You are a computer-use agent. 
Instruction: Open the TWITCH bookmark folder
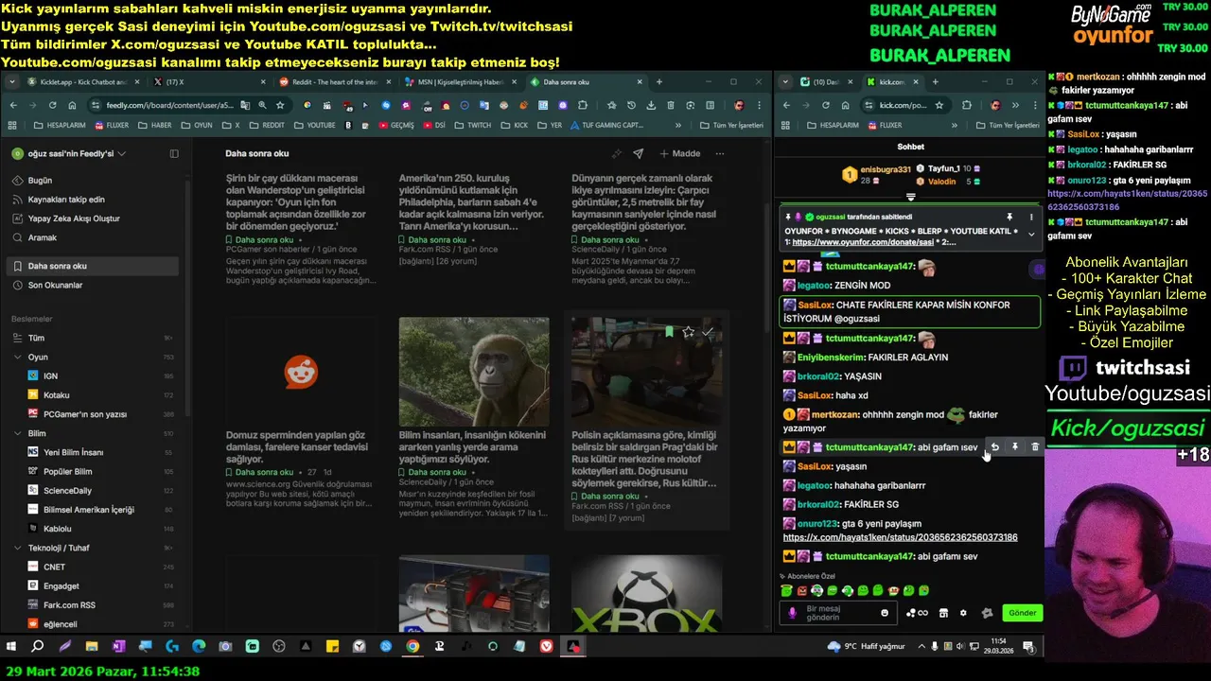(x=473, y=125)
